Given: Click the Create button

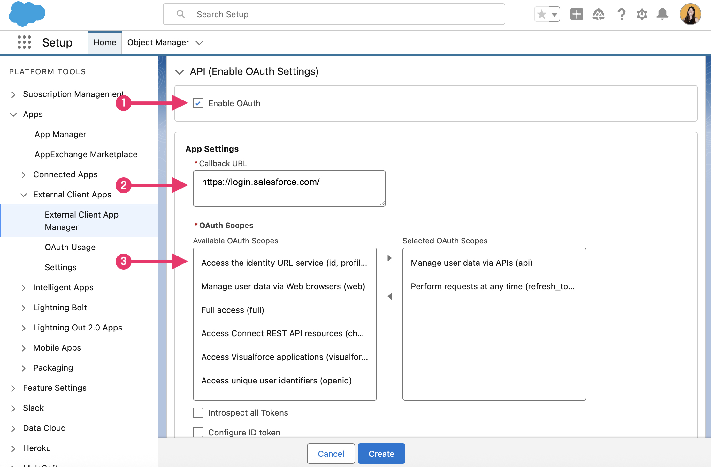Looking at the screenshot, I should pos(381,453).
